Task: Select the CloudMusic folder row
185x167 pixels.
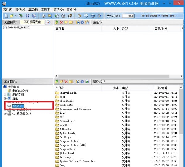Action: [x=117, y=101]
